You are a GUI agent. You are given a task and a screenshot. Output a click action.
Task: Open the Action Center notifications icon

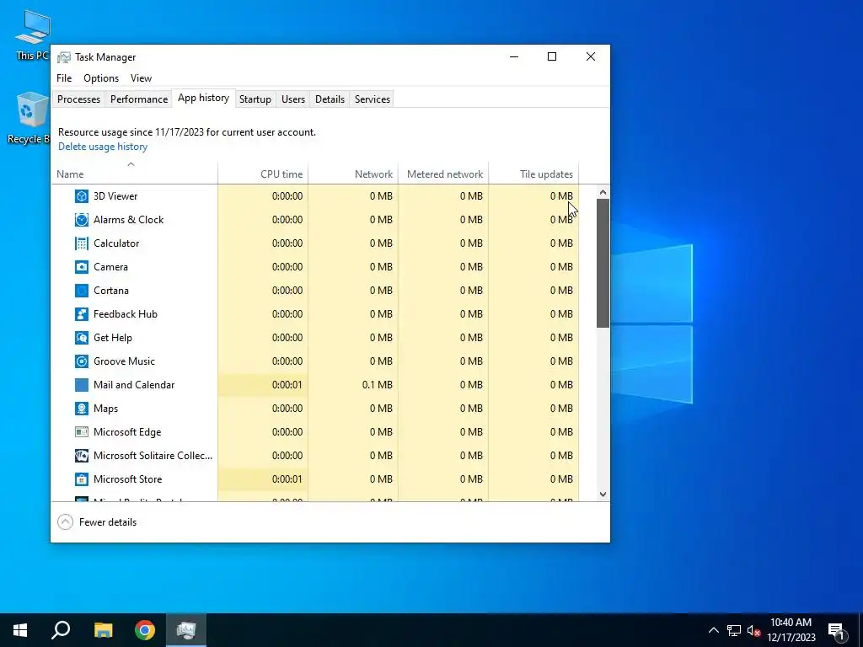836,631
